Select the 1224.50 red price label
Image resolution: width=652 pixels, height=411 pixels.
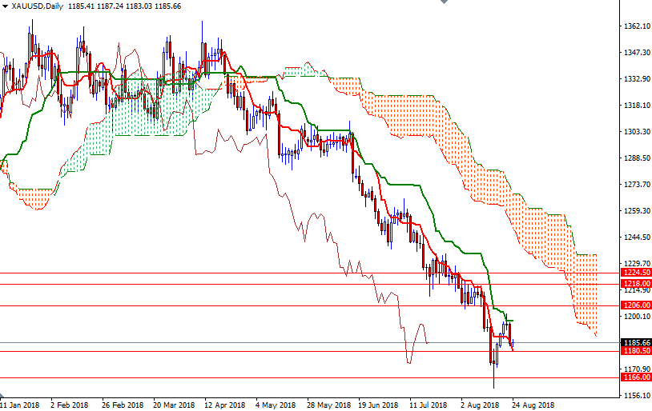click(637, 273)
